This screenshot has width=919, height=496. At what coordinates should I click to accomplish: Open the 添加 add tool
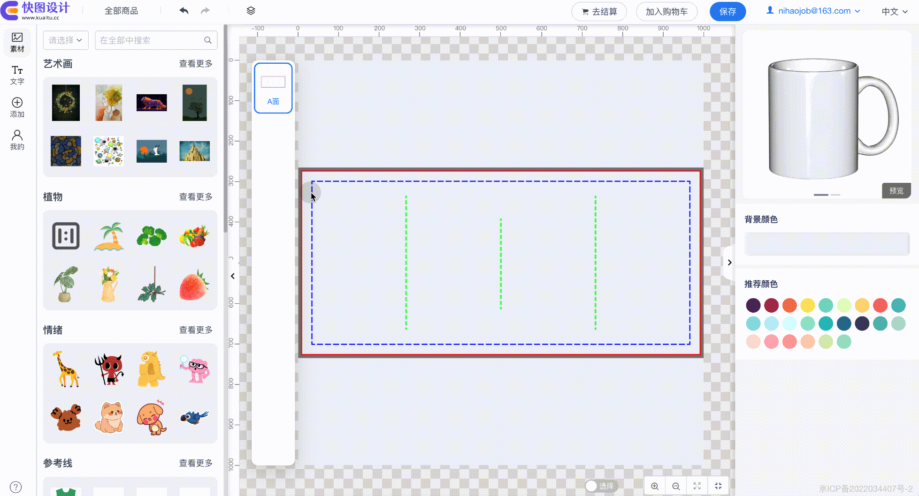(17, 107)
